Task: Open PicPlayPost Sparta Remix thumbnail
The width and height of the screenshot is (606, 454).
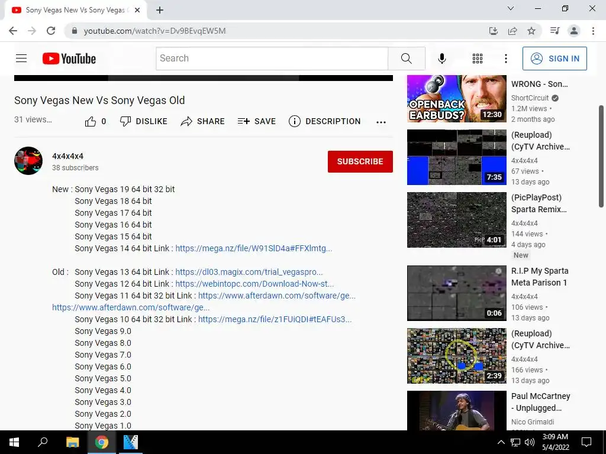Action: (456, 220)
